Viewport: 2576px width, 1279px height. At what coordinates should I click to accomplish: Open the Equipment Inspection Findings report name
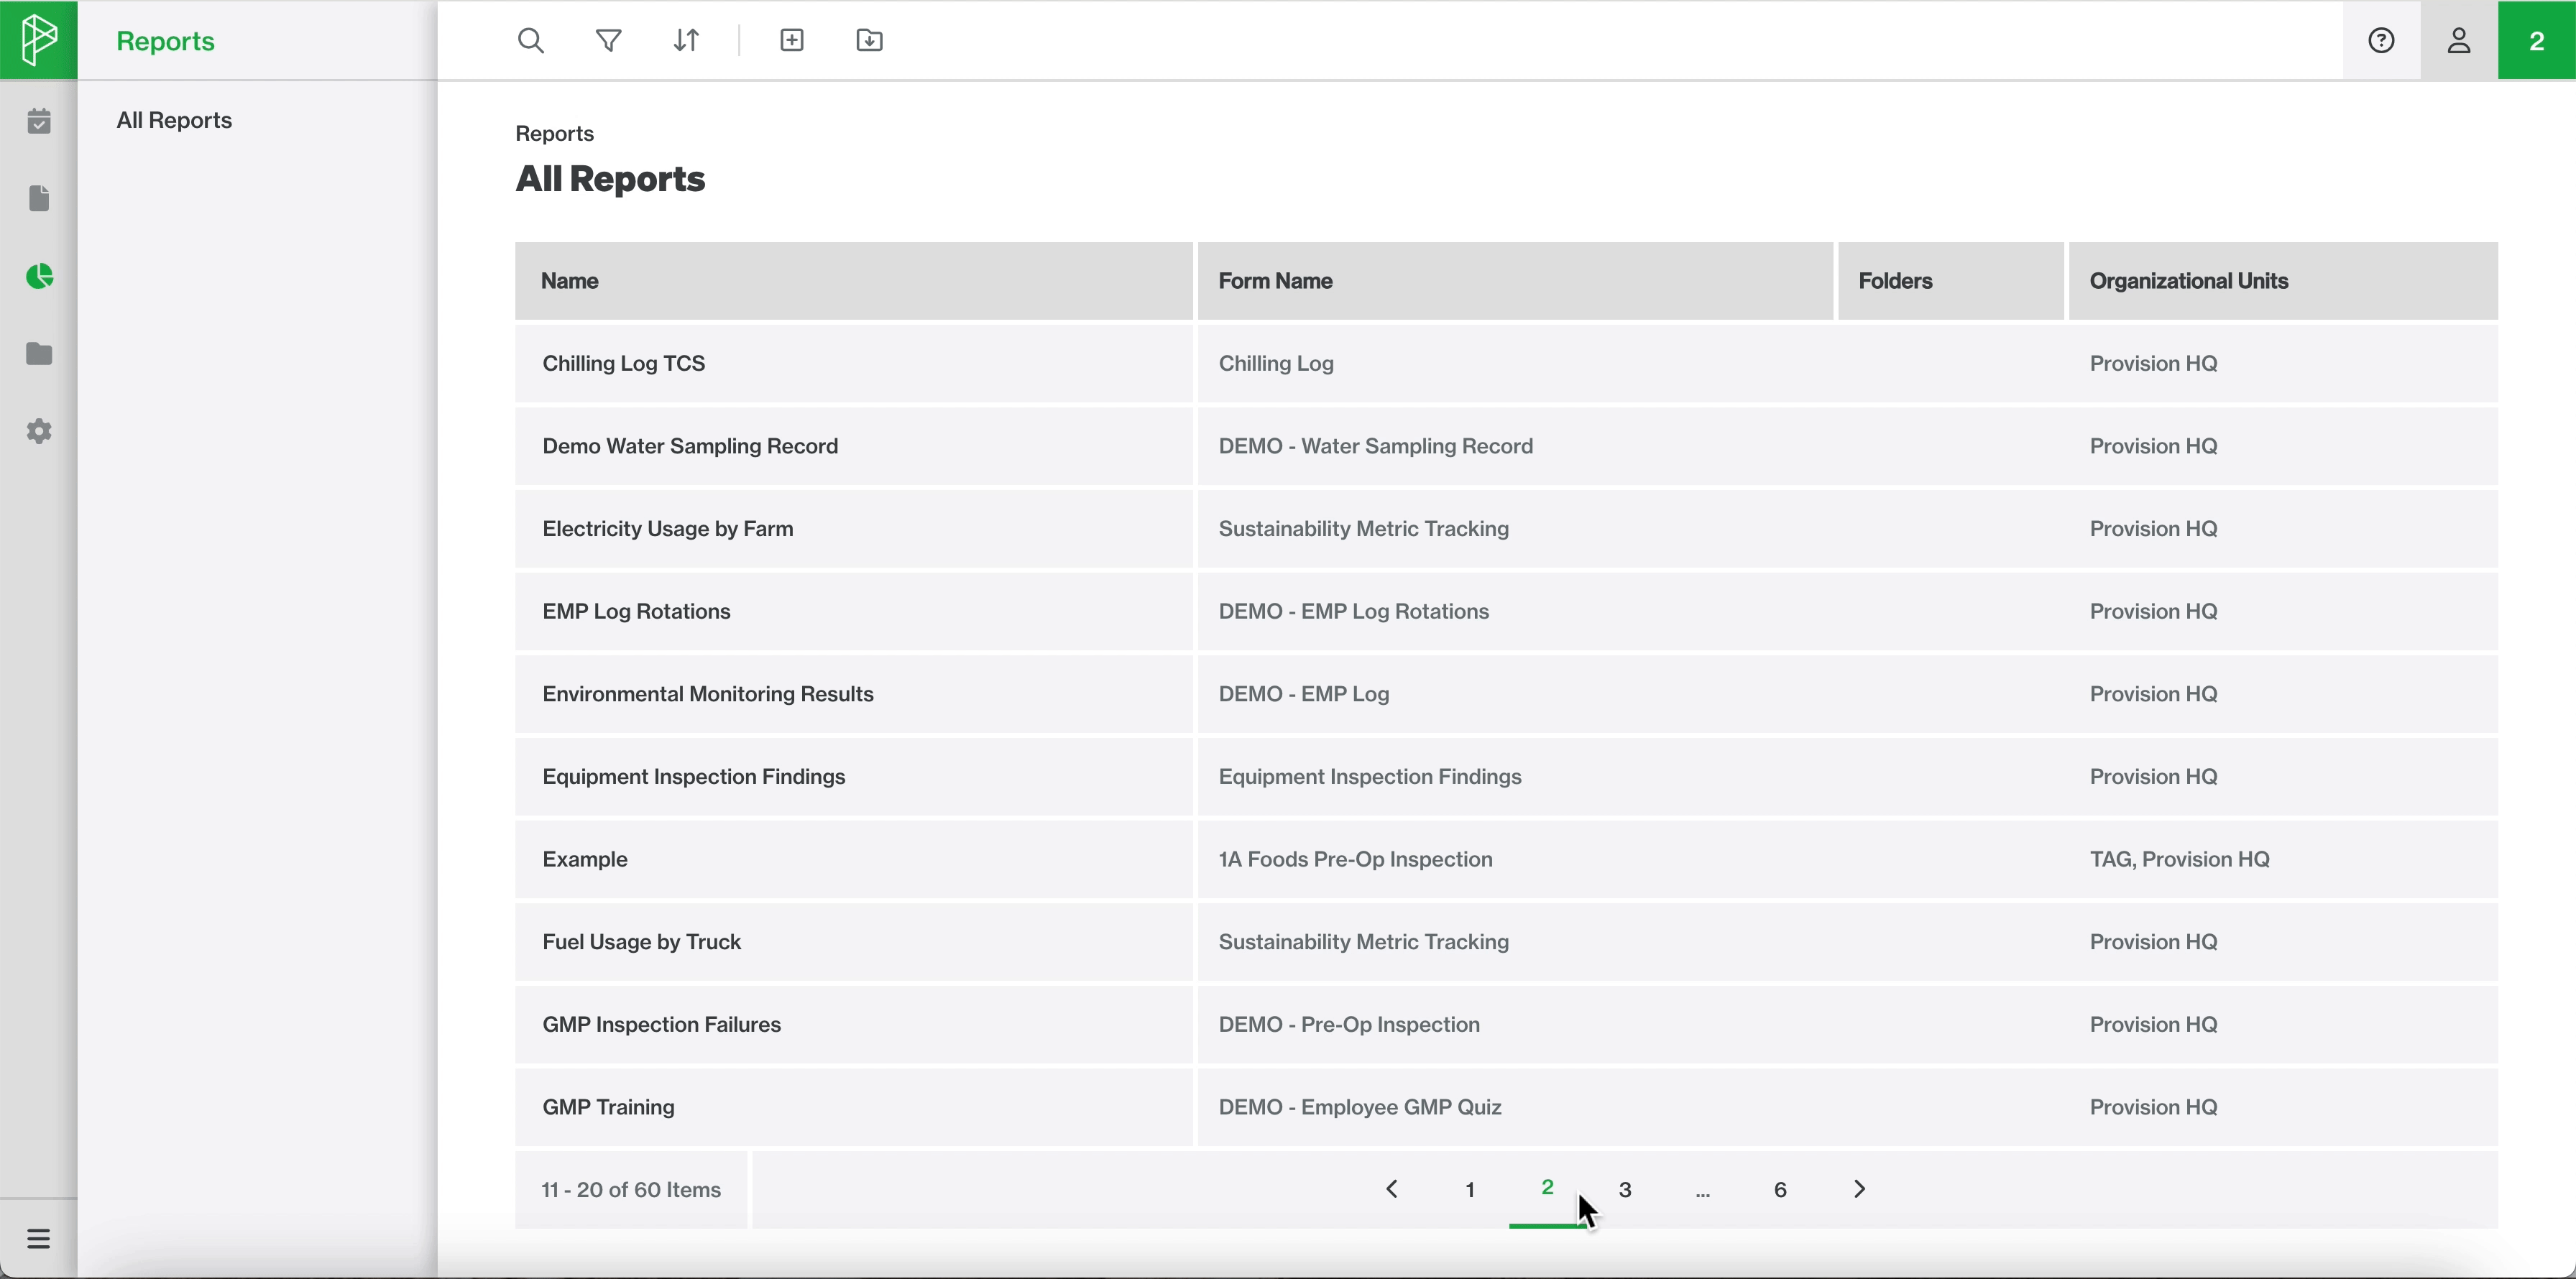694,778
